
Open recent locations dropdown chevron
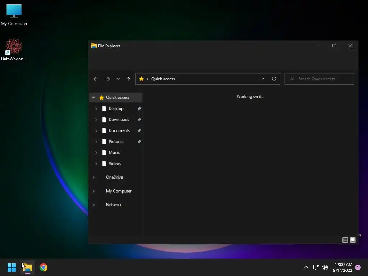click(118, 79)
